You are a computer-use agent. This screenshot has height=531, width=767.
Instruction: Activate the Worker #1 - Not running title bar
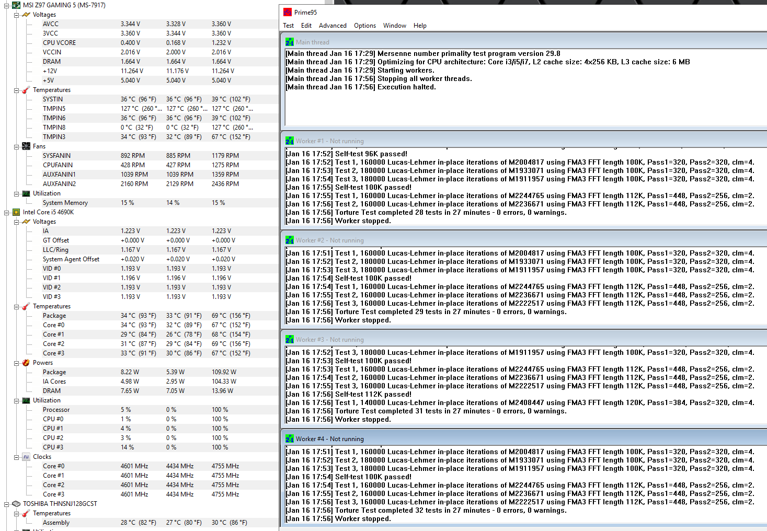(524, 141)
